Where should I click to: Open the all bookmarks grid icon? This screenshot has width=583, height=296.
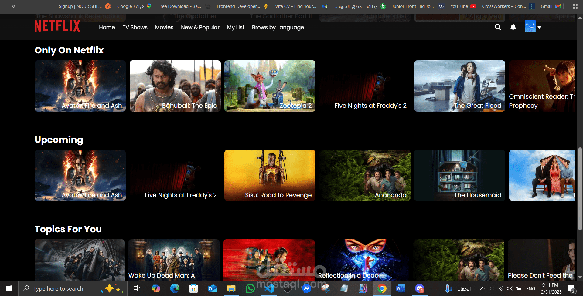click(x=575, y=6)
